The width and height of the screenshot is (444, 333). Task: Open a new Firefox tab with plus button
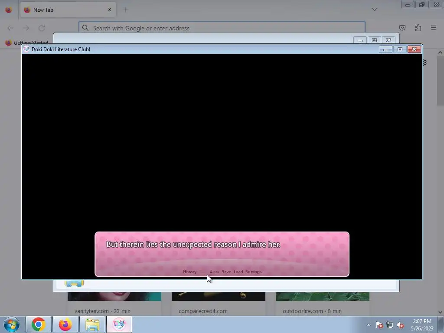[x=125, y=10]
